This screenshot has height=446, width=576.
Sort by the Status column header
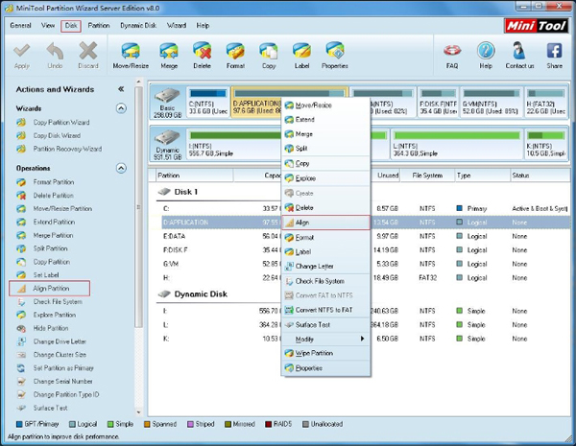[x=540, y=176]
